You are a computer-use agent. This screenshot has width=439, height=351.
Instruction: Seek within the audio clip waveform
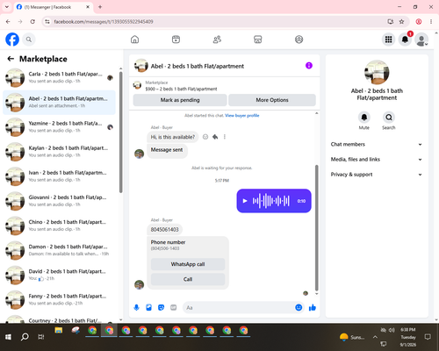click(271, 201)
